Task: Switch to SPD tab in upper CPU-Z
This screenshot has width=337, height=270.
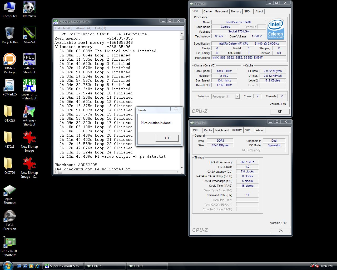Action: pos(247,11)
